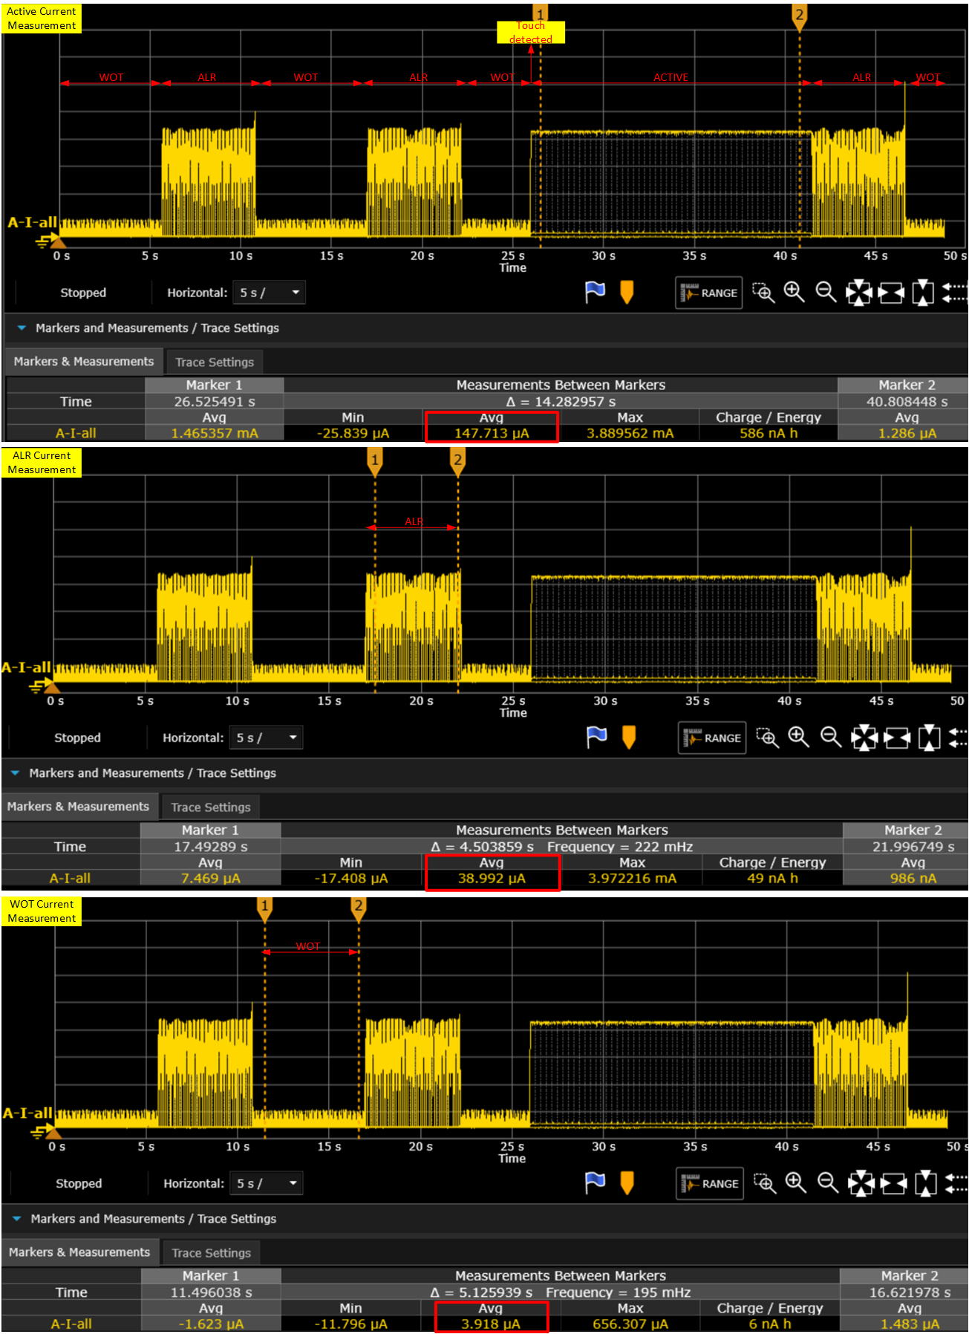Fit vertical axis in Active Current panel
The height and width of the screenshot is (1334, 969).
point(923,293)
